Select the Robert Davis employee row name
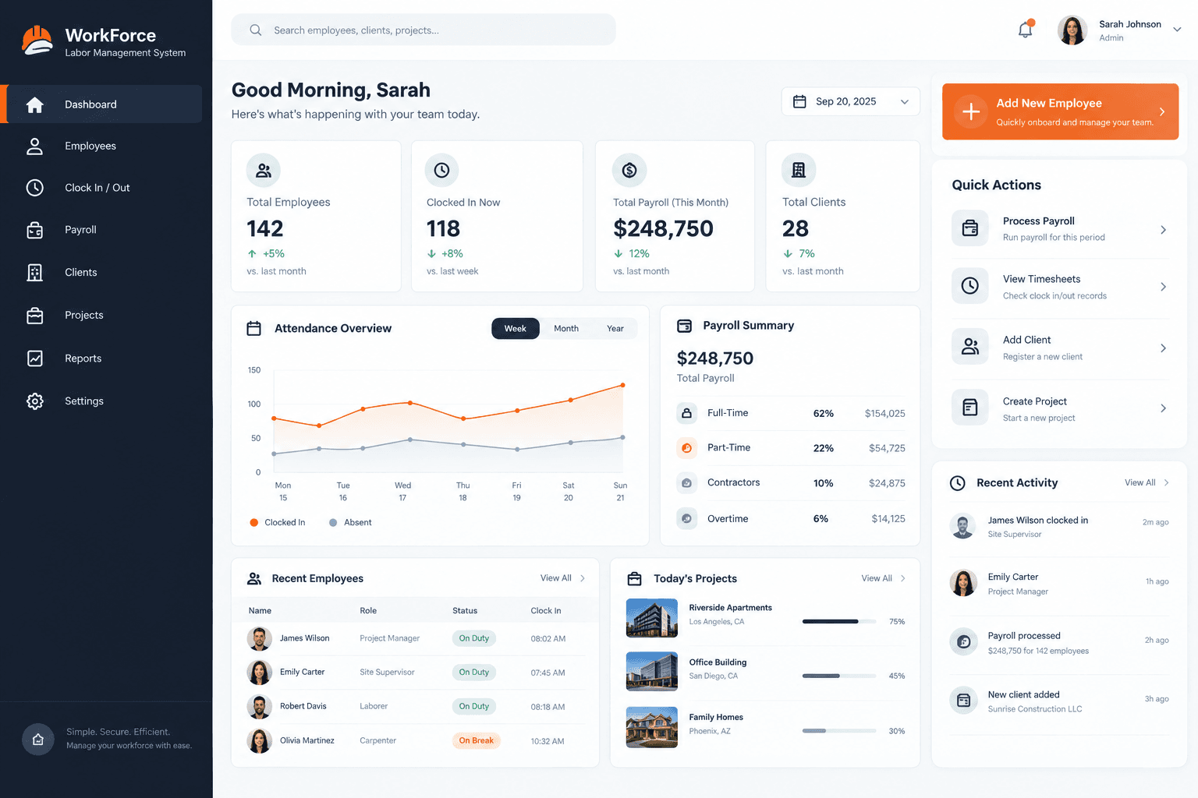 [303, 706]
